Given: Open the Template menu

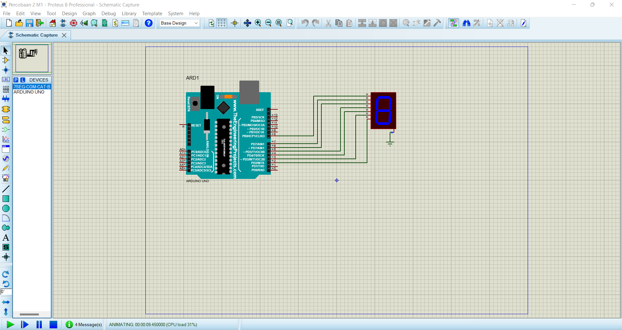Looking at the screenshot, I should [x=152, y=13].
